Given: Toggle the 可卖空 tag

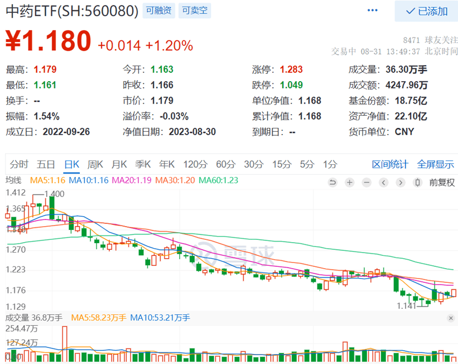Looking at the screenshot, I should tap(194, 10).
